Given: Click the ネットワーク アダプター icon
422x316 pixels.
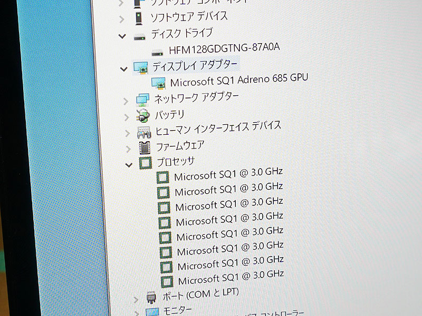Looking at the screenshot, I should click(142, 100).
